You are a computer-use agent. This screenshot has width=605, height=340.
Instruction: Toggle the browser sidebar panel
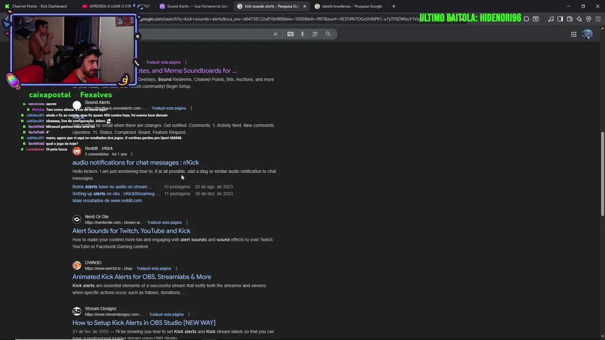(560, 19)
